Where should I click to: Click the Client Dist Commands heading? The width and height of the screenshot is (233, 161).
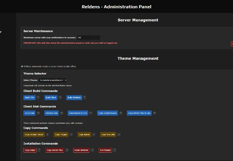40,107
